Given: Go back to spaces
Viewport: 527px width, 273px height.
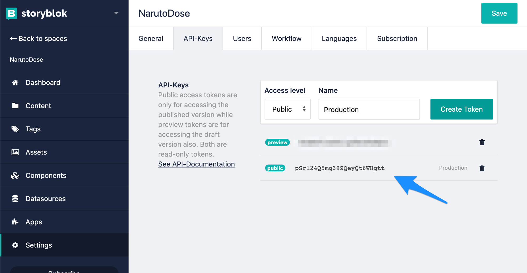Looking at the screenshot, I should click(x=38, y=38).
